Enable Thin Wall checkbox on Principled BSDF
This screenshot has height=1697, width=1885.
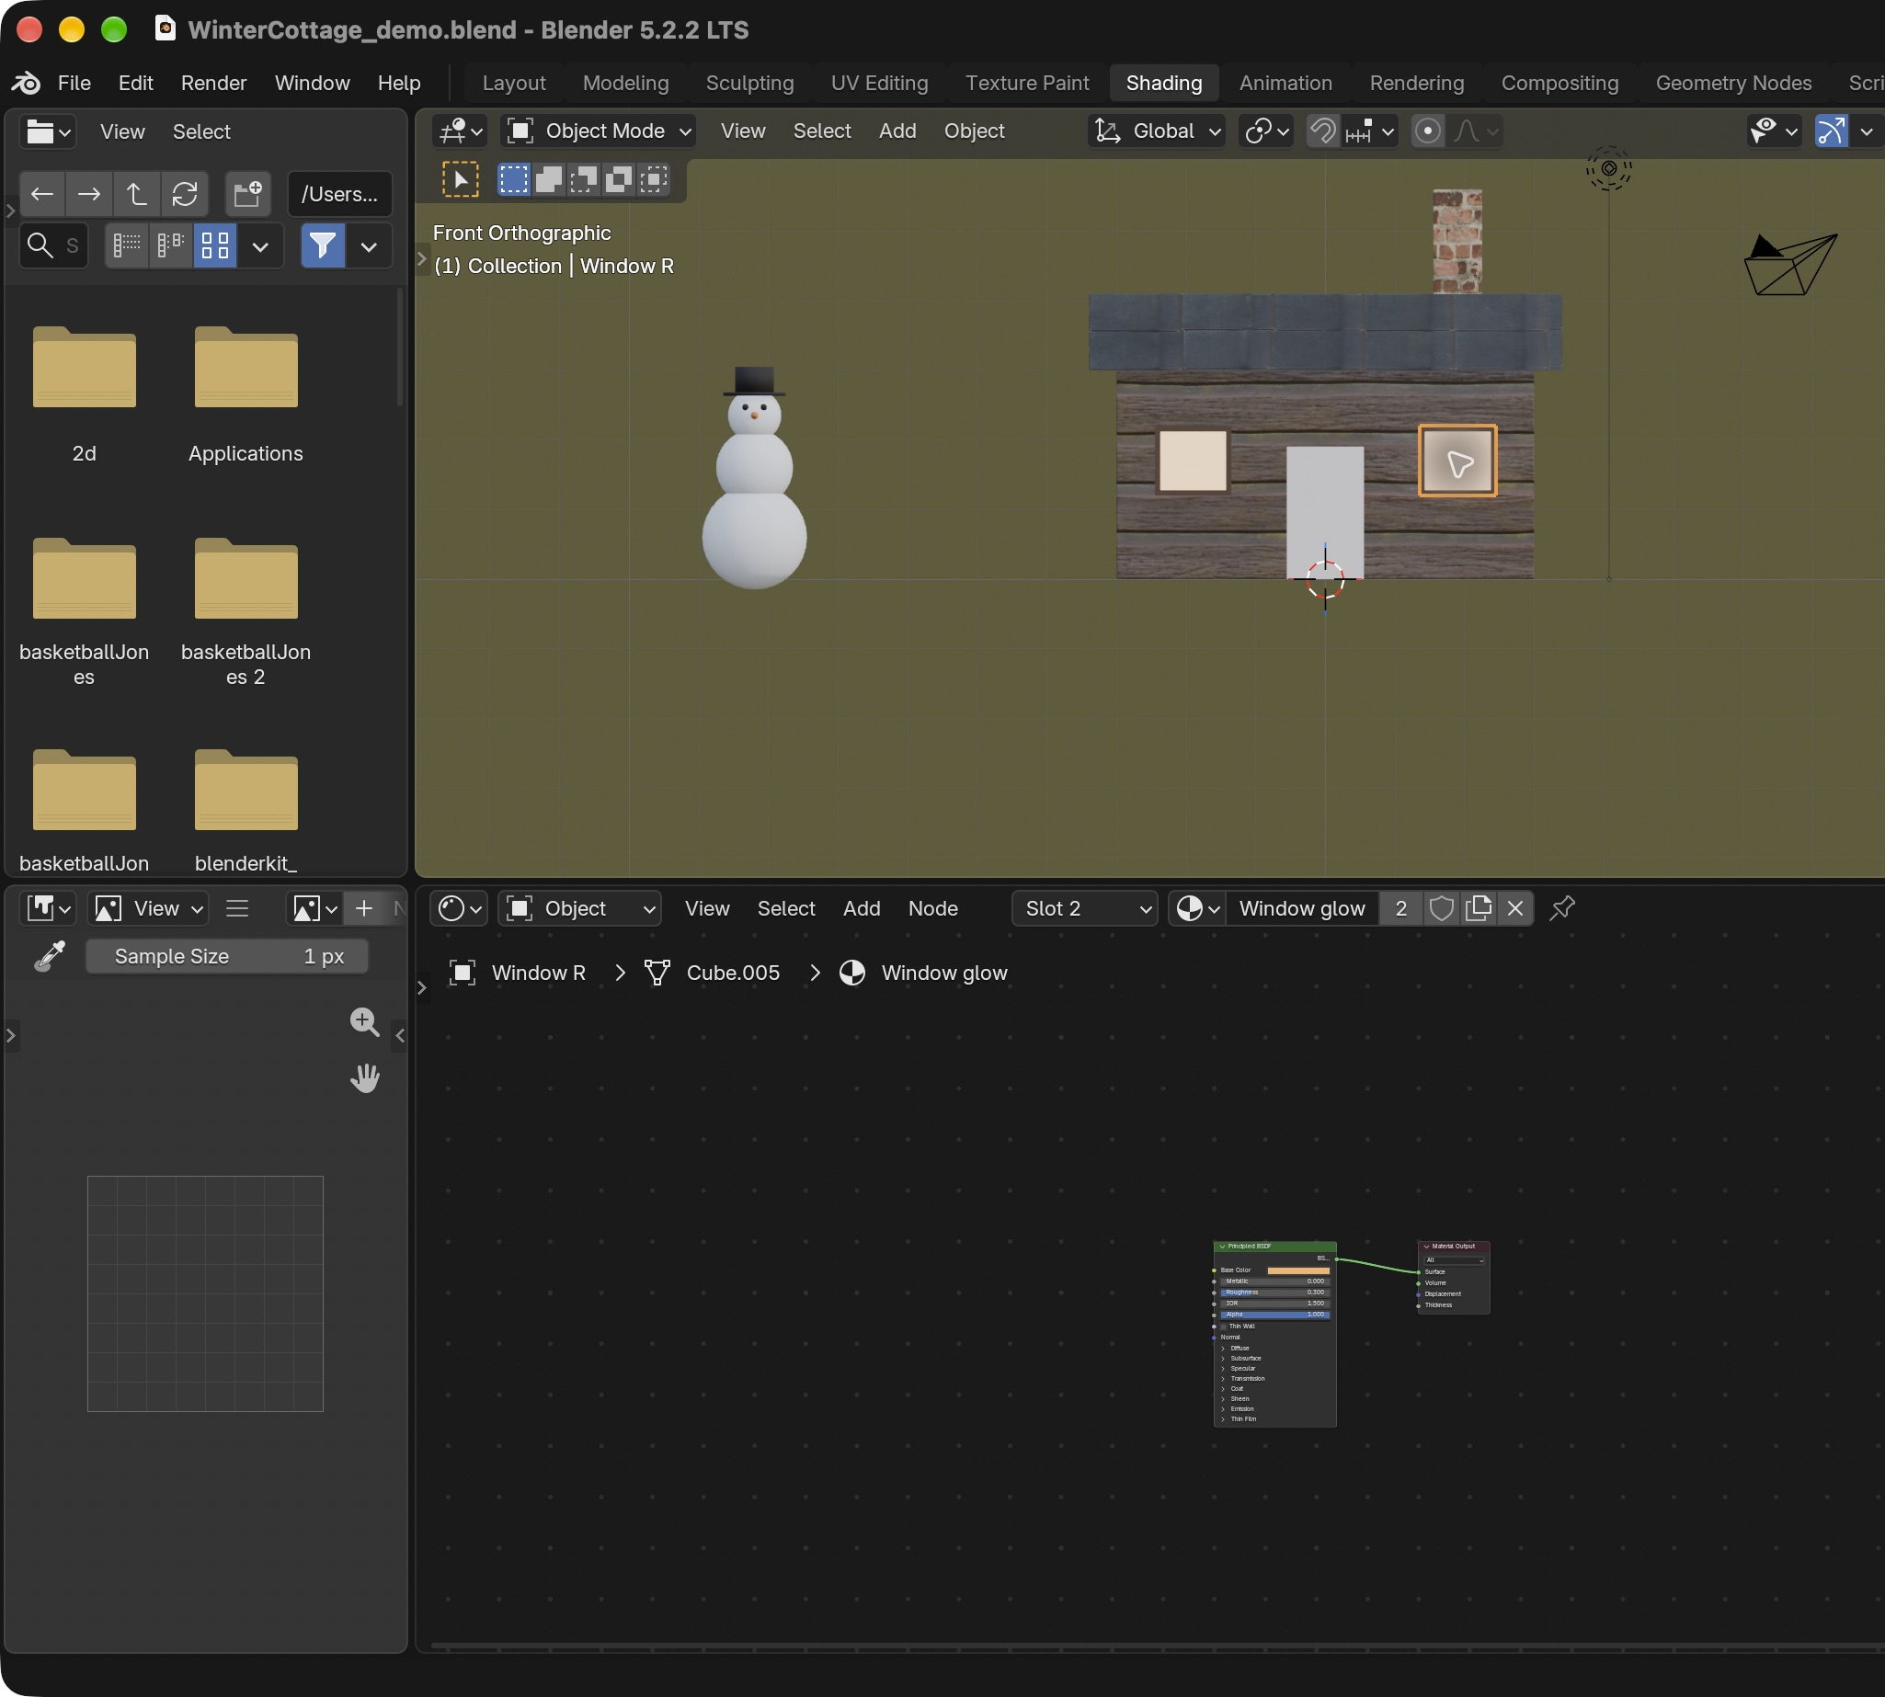(1224, 1326)
